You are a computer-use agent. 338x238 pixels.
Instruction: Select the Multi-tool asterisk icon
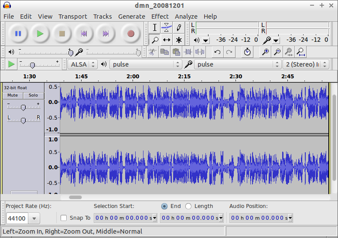coord(178,40)
